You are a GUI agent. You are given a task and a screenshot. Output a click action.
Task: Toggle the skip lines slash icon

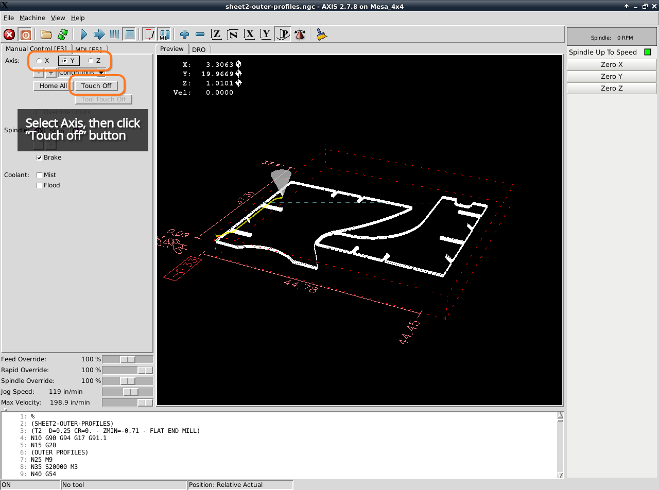pos(150,34)
